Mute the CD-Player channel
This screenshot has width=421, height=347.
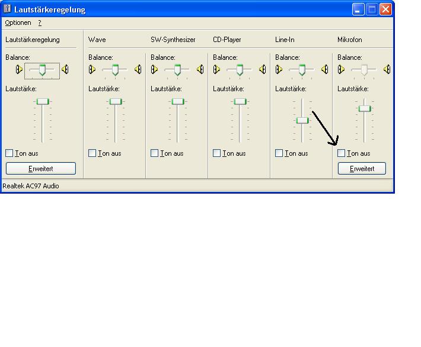(216, 153)
